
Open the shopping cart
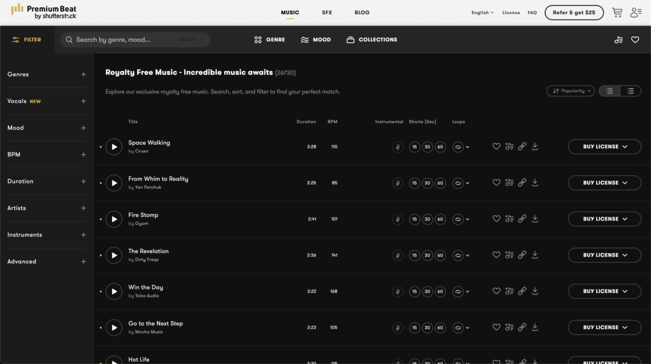(617, 12)
